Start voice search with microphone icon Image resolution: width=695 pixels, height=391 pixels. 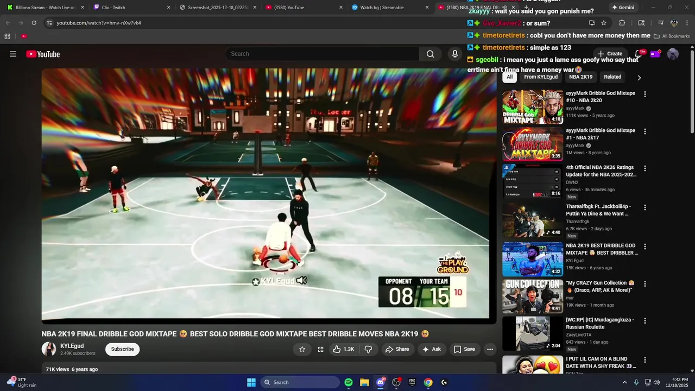pos(455,54)
